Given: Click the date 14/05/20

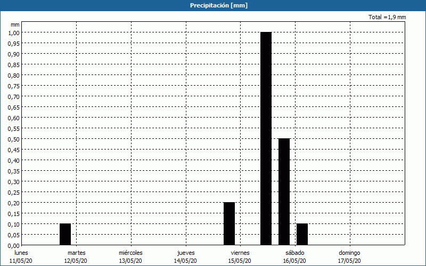Looking at the screenshot, I should pyautogui.click(x=185, y=261).
